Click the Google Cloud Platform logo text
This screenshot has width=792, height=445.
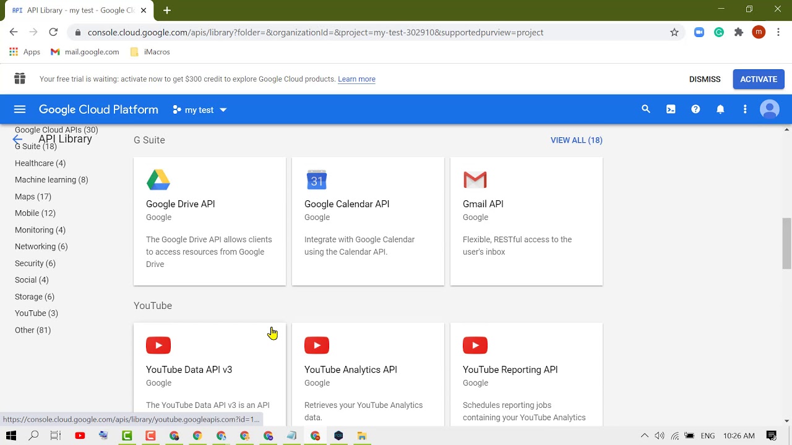(x=98, y=109)
